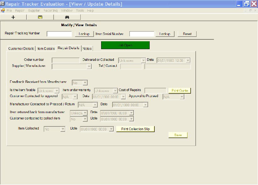Open the Customer Contacted for approval dropdown
Image resolution: width=258 pixels, height=185 pixels.
(75, 97)
